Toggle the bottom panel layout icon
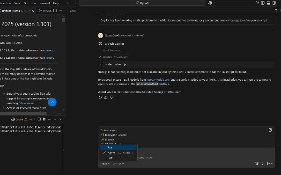281x175 pixels. point(268,3)
